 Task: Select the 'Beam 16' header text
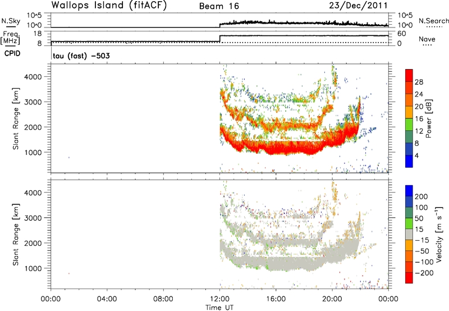[219, 6]
